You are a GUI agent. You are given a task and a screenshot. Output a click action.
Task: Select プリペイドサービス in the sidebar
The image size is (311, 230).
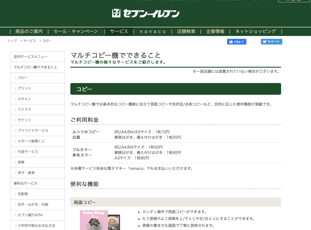(38, 131)
